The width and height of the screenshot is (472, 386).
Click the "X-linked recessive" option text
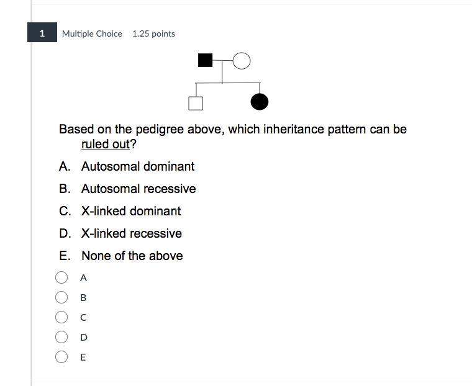(131, 233)
